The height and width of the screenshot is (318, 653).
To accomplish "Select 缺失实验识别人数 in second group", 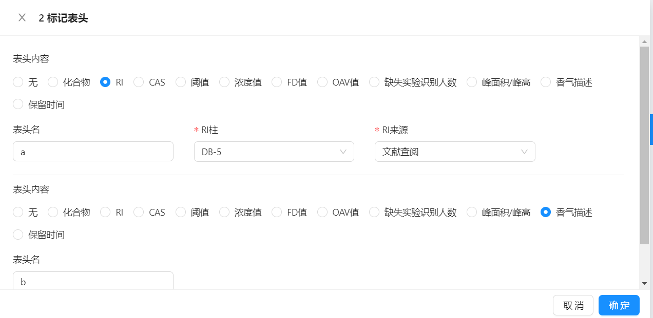I will (x=374, y=212).
